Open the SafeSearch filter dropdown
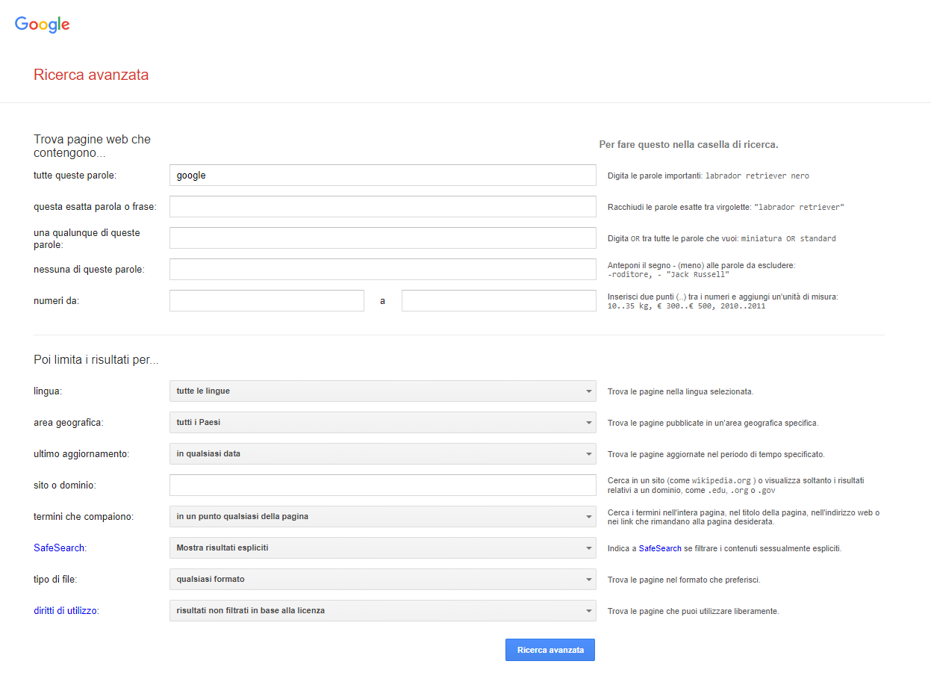The width and height of the screenshot is (931, 673). [x=382, y=548]
